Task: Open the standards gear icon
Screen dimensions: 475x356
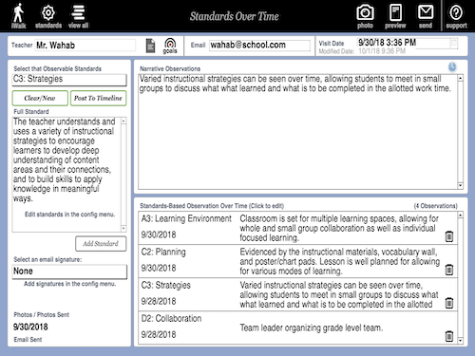Action: pos(48,16)
